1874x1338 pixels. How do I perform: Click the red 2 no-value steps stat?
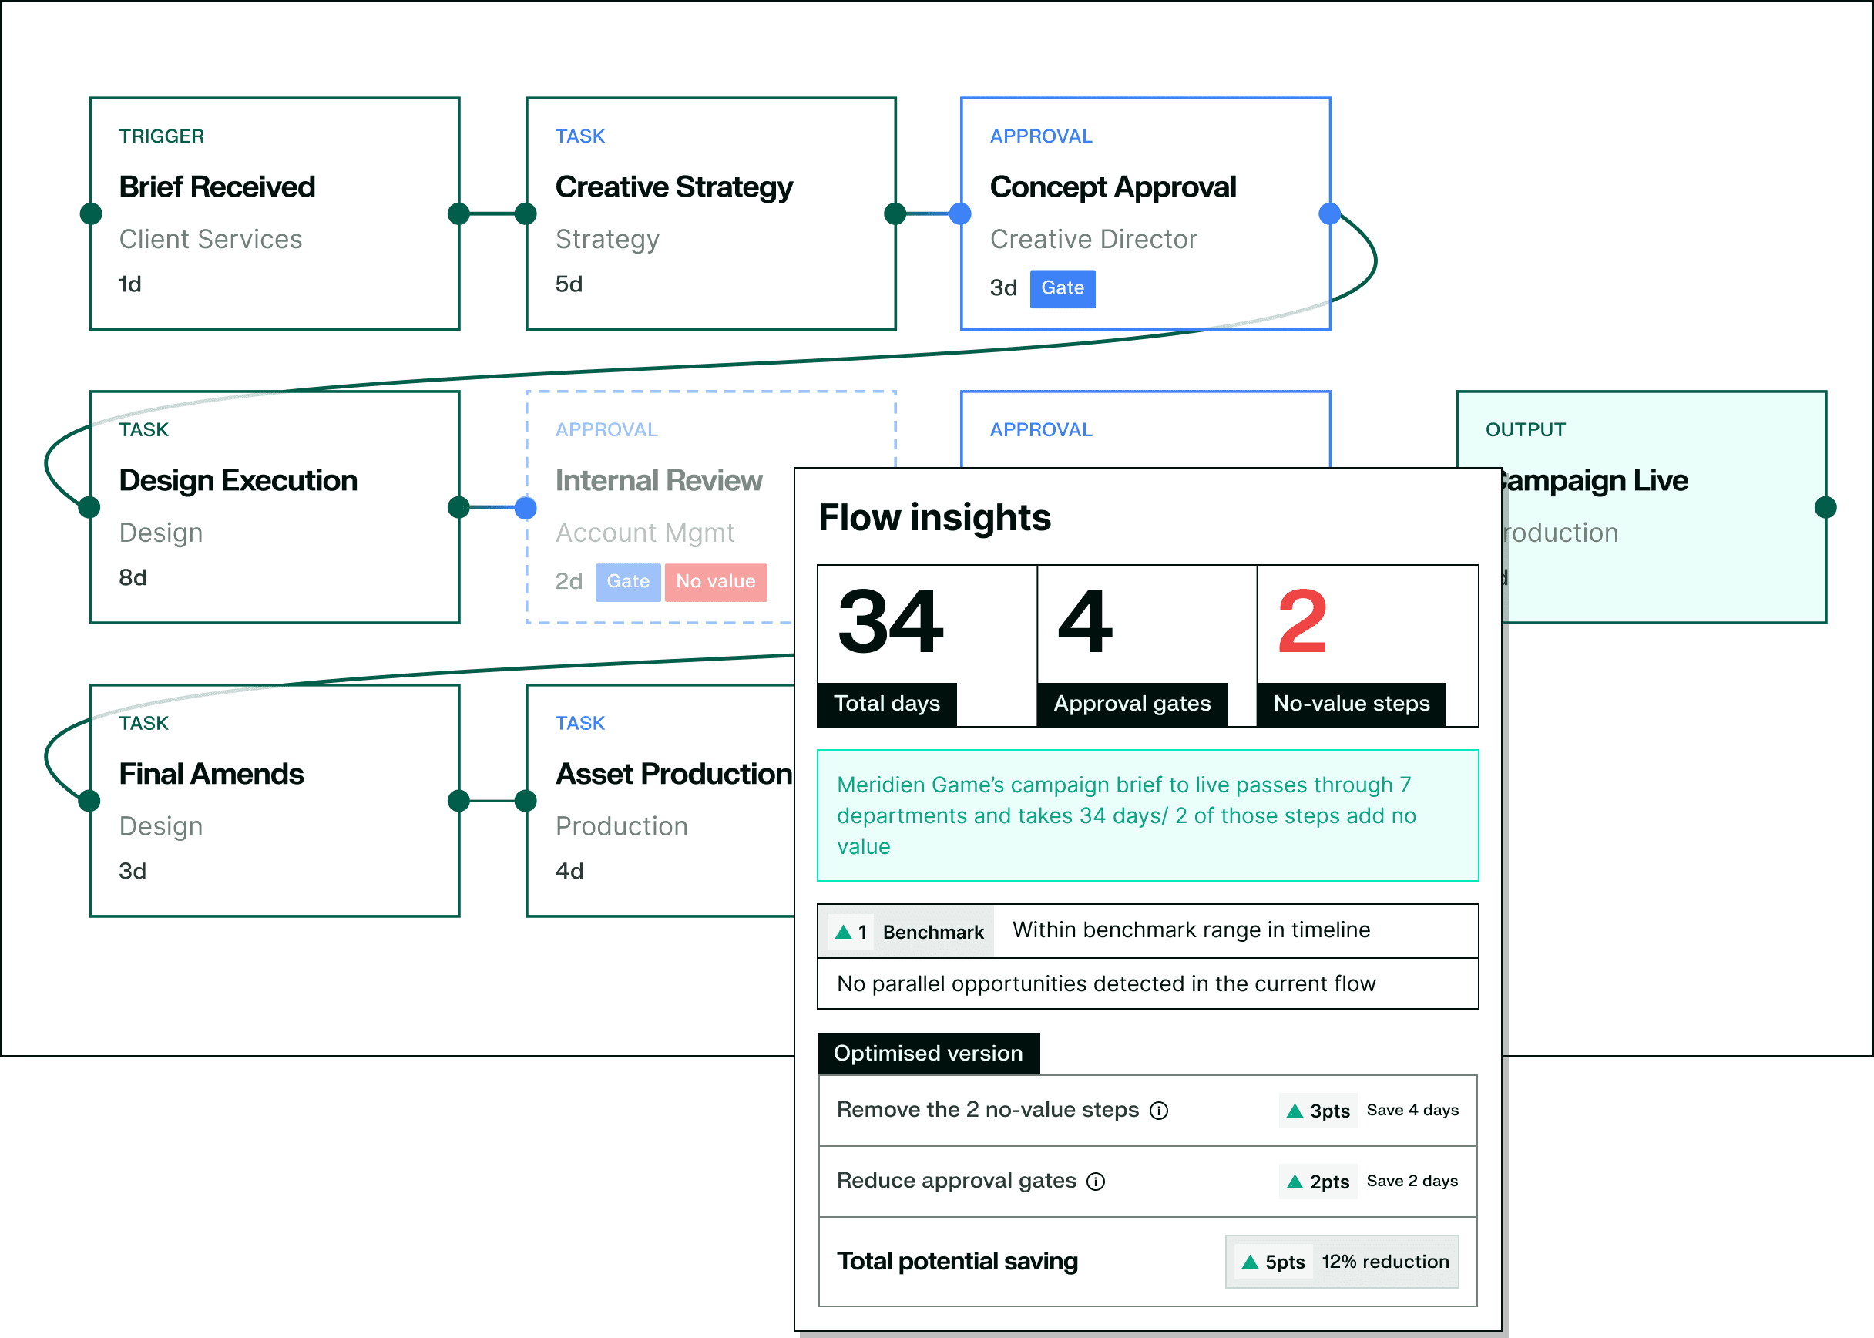(x=1302, y=623)
